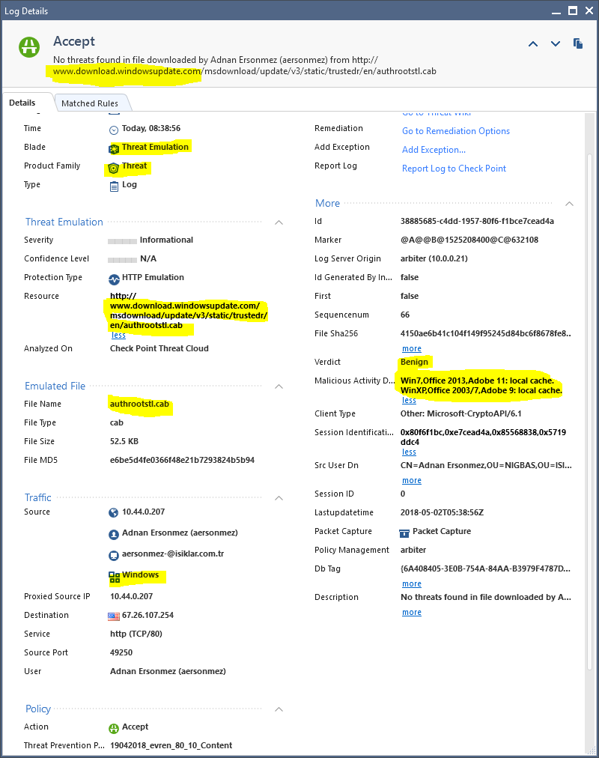The width and height of the screenshot is (599, 758).
Task: Click the green Accept action icon in header
Action: [x=29, y=47]
